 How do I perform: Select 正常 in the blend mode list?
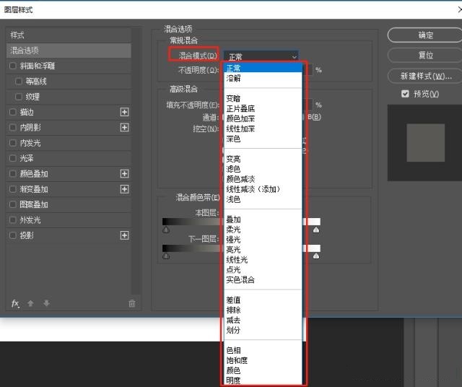point(263,68)
